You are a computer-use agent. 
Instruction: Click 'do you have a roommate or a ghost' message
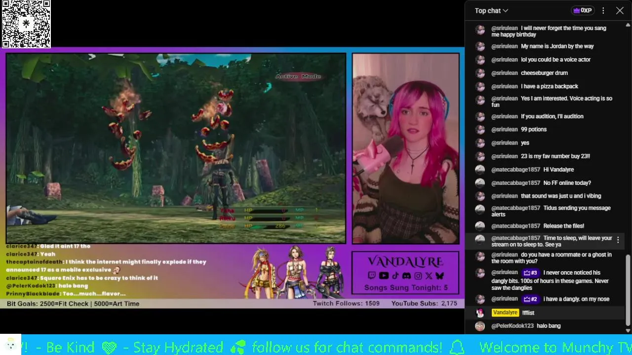pos(552,258)
